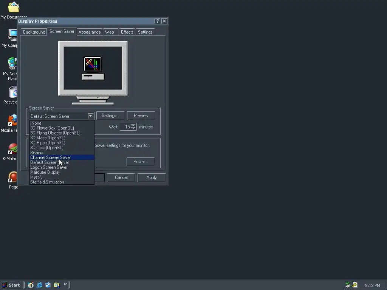The image size is (387, 290).
Task: Click the Preview button
Action: point(141,116)
